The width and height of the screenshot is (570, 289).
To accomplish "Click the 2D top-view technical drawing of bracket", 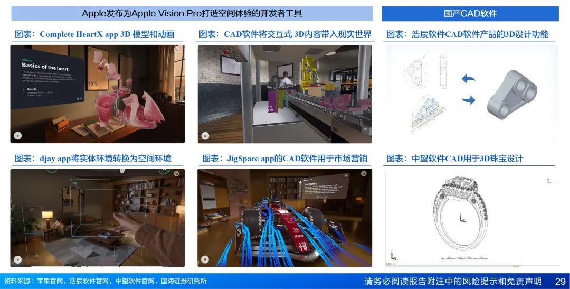I will [x=416, y=71].
